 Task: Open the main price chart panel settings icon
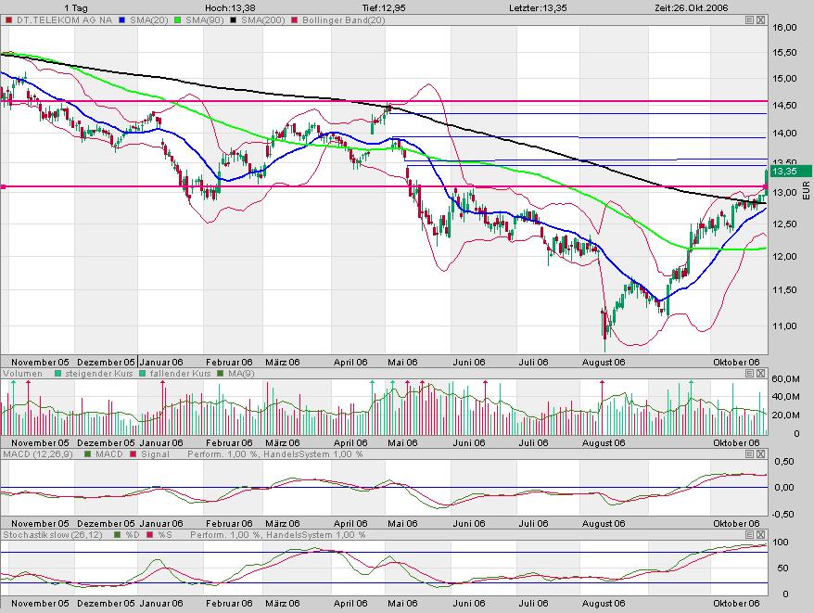coord(748,19)
